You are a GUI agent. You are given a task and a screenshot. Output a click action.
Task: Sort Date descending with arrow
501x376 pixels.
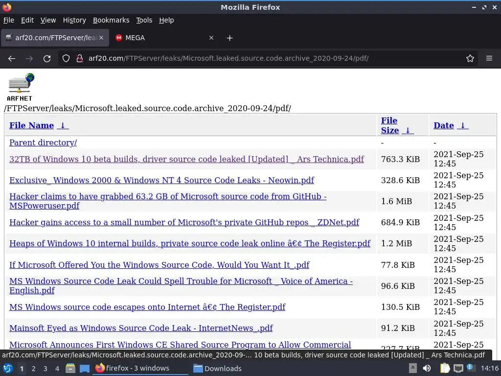pyautogui.click(x=463, y=125)
